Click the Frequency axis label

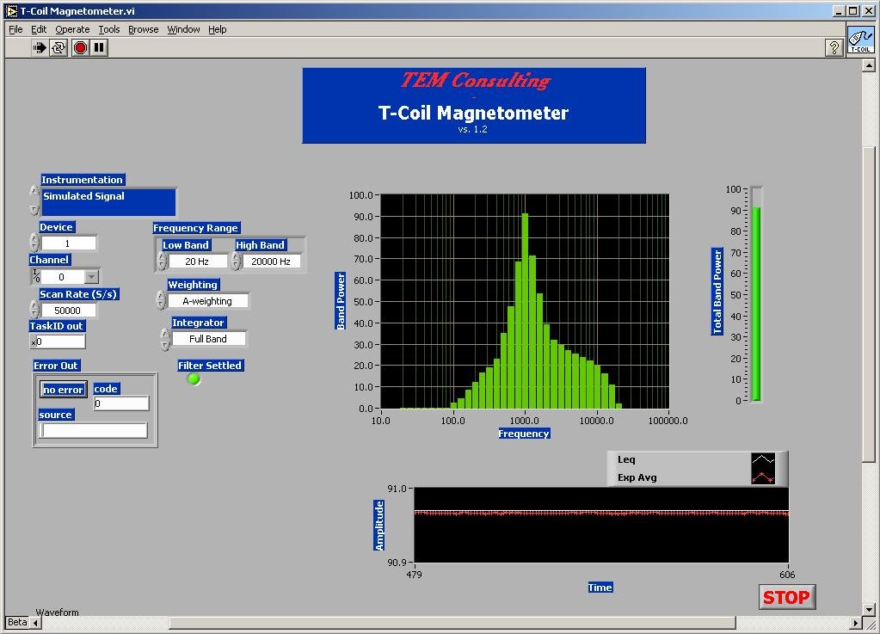coord(524,434)
